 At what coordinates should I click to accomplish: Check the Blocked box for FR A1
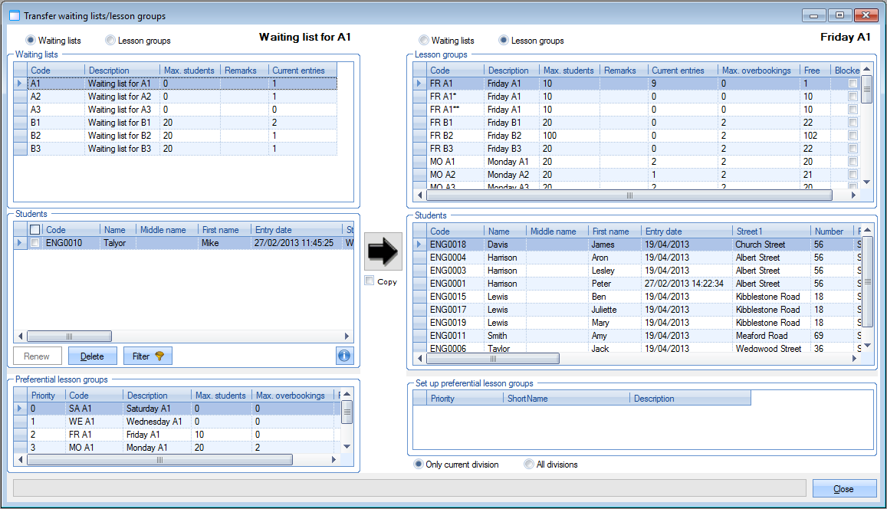coord(853,84)
